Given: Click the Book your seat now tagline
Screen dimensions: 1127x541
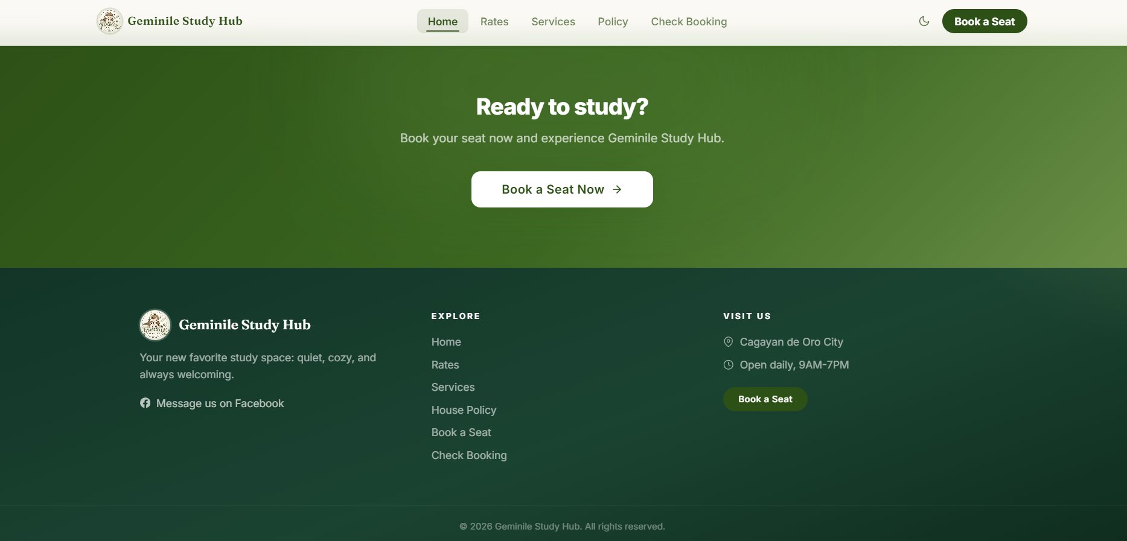Looking at the screenshot, I should coord(562,138).
